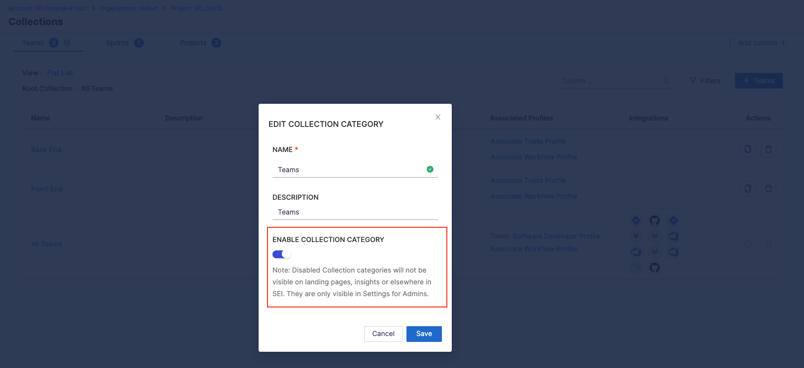Click the Add custom plus icon
This screenshot has width=804, height=368.
(x=783, y=43)
